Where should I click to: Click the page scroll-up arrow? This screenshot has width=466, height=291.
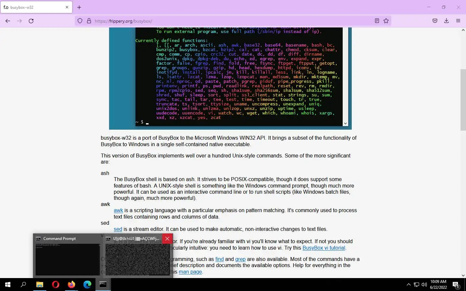click(x=463, y=30)
